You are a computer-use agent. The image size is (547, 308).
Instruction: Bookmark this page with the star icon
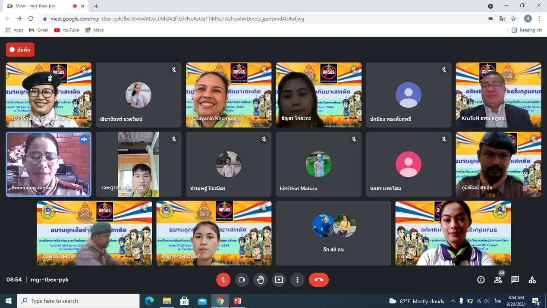[x=513, y=19]
